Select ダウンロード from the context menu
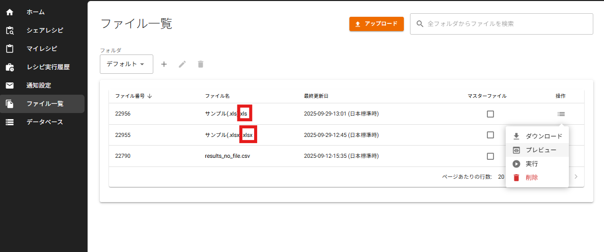 (537, 136)
